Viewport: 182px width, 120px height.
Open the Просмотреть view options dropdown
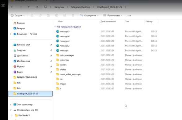(x=113, y=15)
